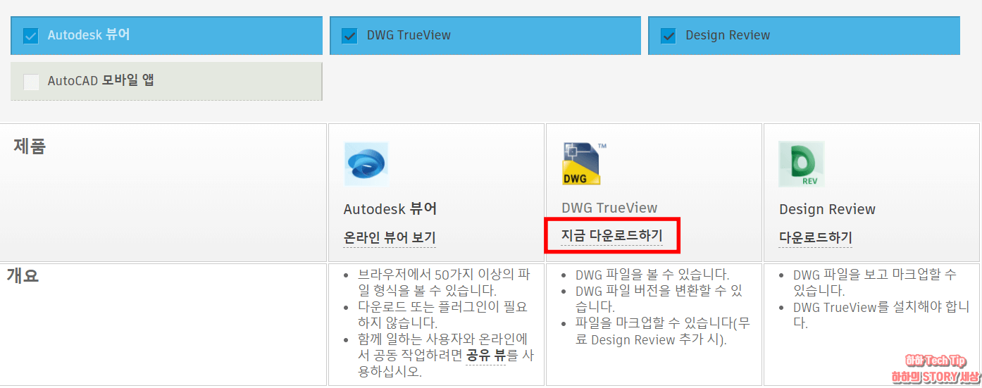This screenshot has width=982, height=388.
Task: Select the Autodesk 뷰어 filter tile label
Action: 89,35
